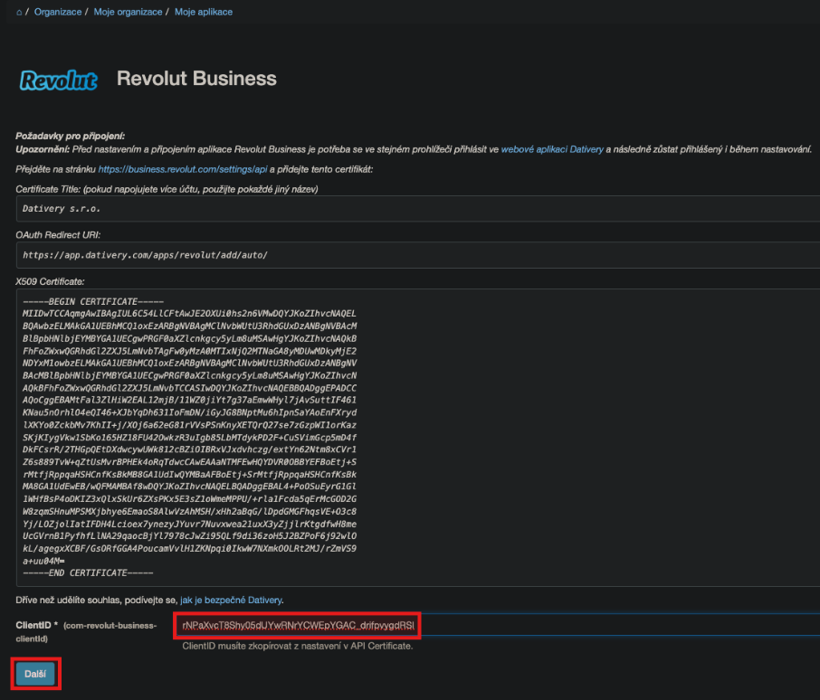This screenshot has height=700, width=820.
Task: Click the OAuth Redirect URI label
Action: [58, 235]
